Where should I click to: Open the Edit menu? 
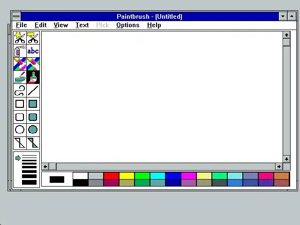point(41,25)
